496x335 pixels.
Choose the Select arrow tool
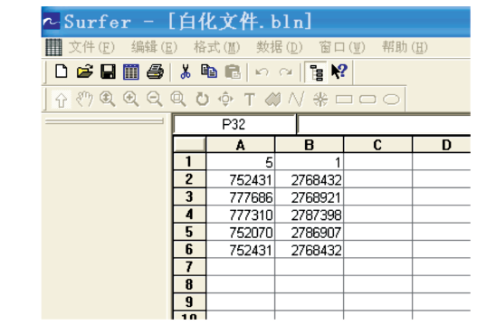(x=61, y=100)
